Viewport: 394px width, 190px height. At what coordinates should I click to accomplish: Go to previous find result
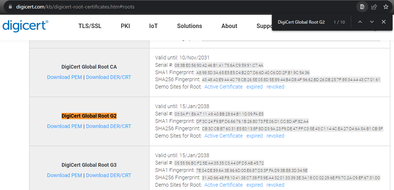(x=360, y=22)
